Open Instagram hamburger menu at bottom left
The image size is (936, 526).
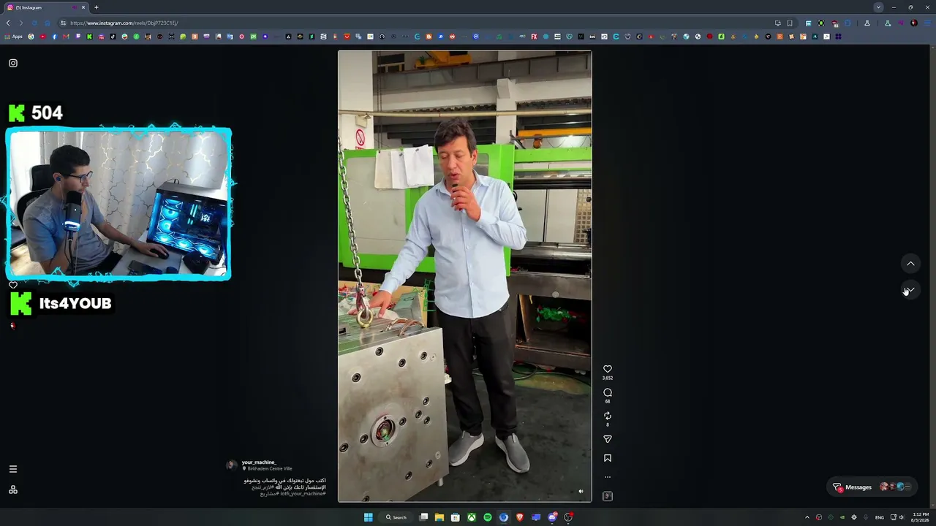[x=12, y=469]
